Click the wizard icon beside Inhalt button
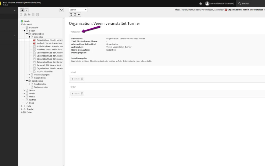Screen dimensions: 265x166 click(x=82, y=79)
